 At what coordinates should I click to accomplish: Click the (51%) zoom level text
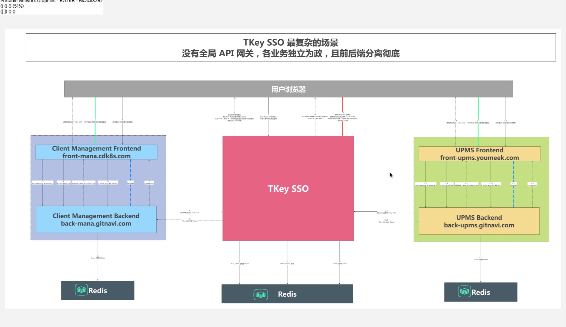[x=18, y=6]
